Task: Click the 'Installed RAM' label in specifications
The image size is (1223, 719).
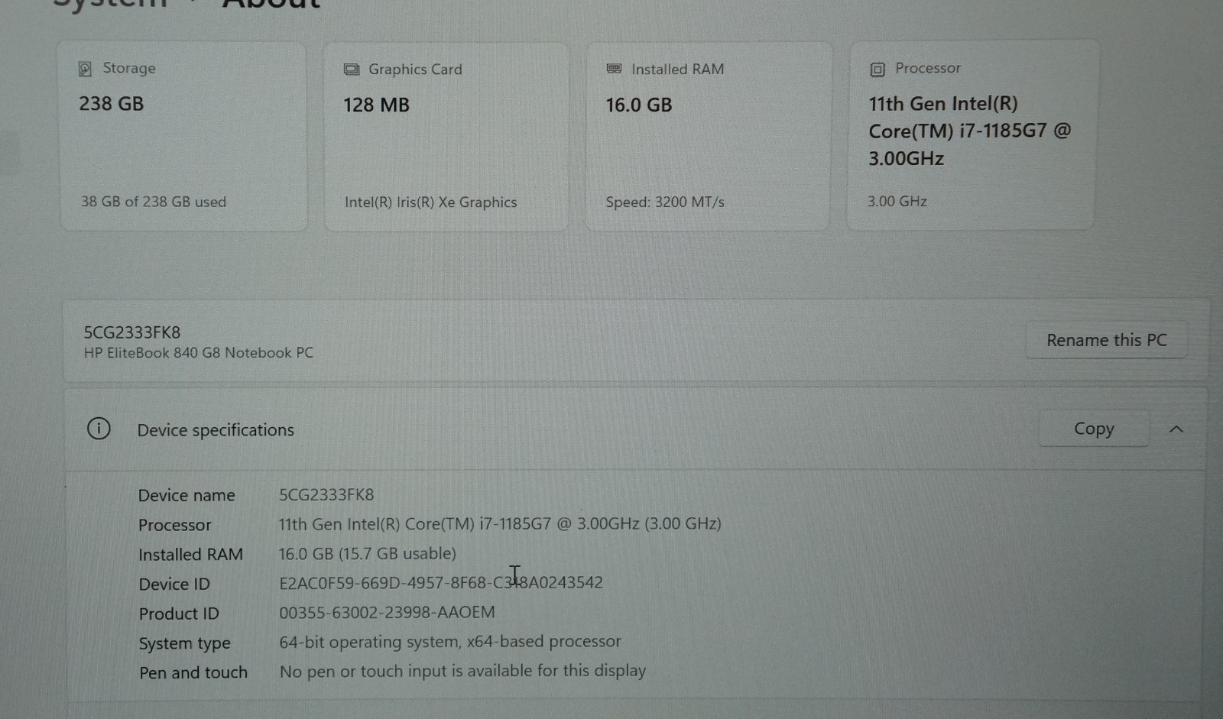Action: click(190, 555)
